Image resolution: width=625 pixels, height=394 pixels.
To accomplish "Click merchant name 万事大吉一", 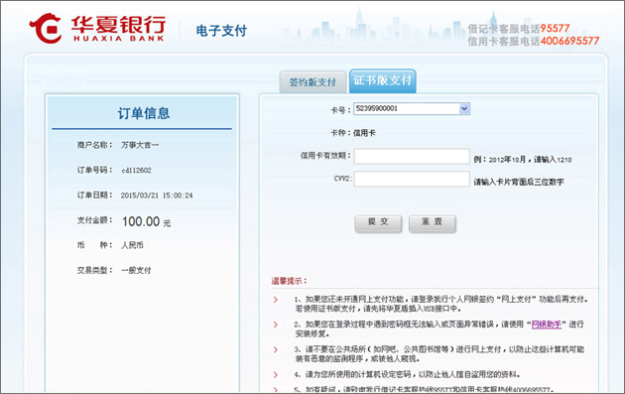I will coord(140,145).
